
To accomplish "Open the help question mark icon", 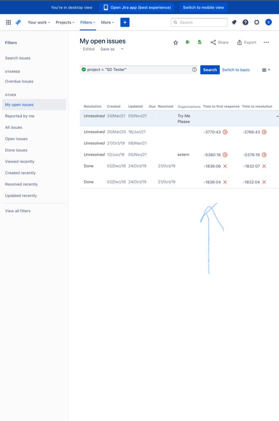I will pyautogui.click(x=245, y=22).
